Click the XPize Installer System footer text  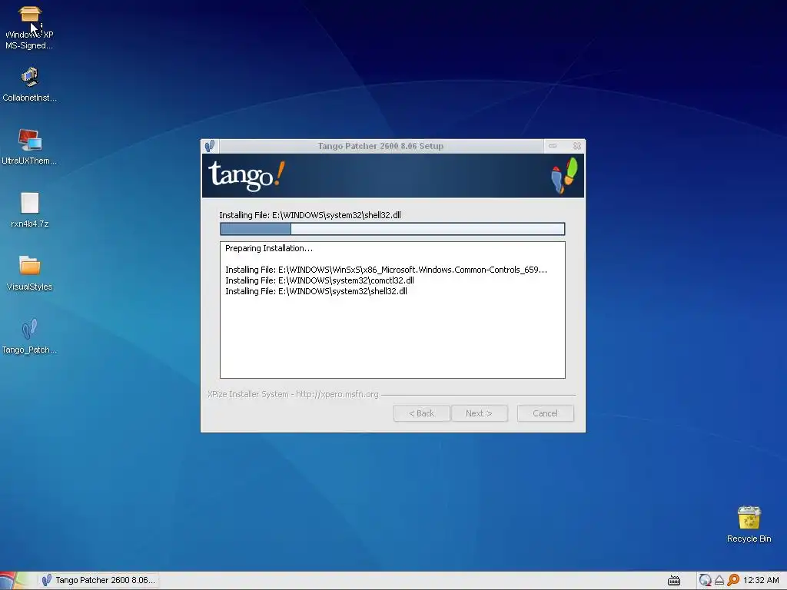coord(293,394)
